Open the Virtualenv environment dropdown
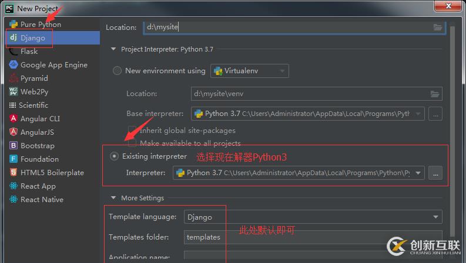The image size is (466, 263). tap(250, 71)
